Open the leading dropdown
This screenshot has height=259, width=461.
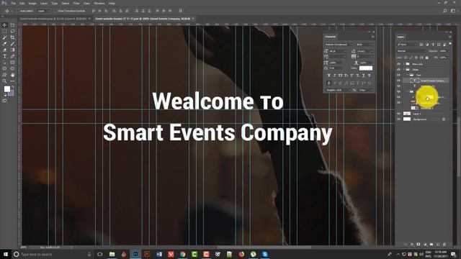(365, 51)
